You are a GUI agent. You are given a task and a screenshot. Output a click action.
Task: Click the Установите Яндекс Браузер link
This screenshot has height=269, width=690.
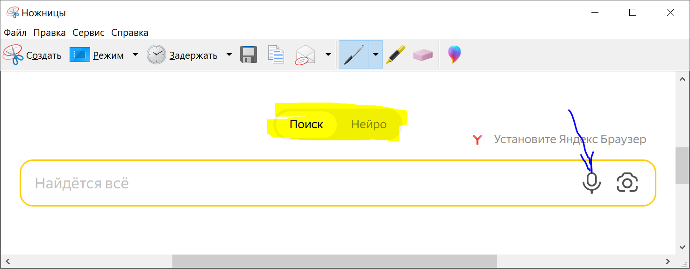point(569,139)
